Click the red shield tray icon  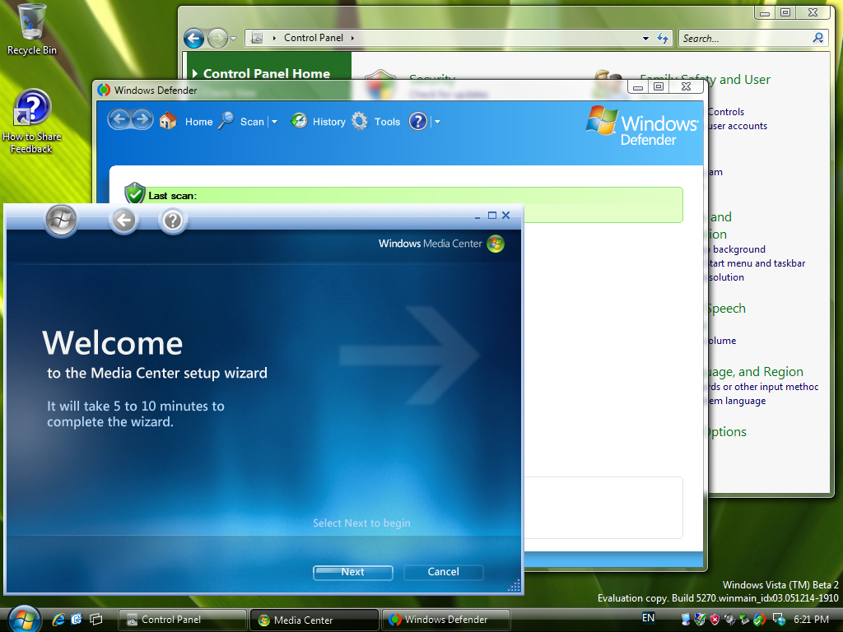tap(715, 620)
